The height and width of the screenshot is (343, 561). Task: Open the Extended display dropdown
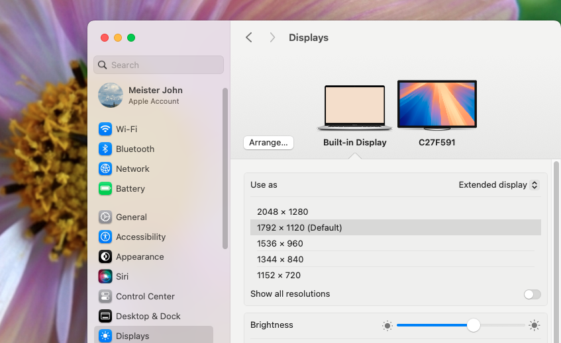pos(499,185)
